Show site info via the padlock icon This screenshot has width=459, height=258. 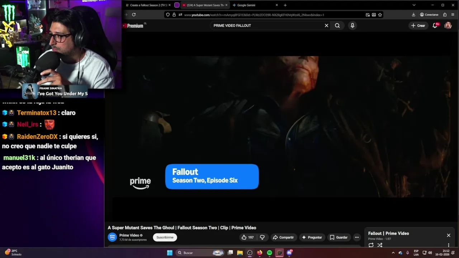point(174,15)
